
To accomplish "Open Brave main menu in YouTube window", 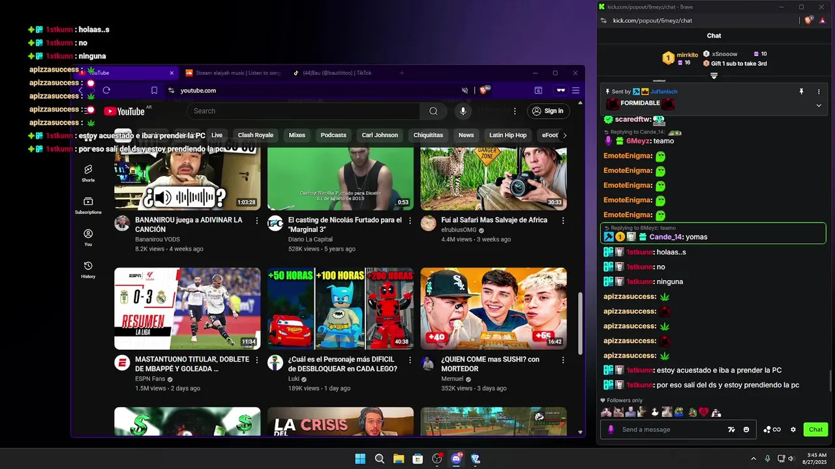I will pyautogui.click(x=575, y=91).
